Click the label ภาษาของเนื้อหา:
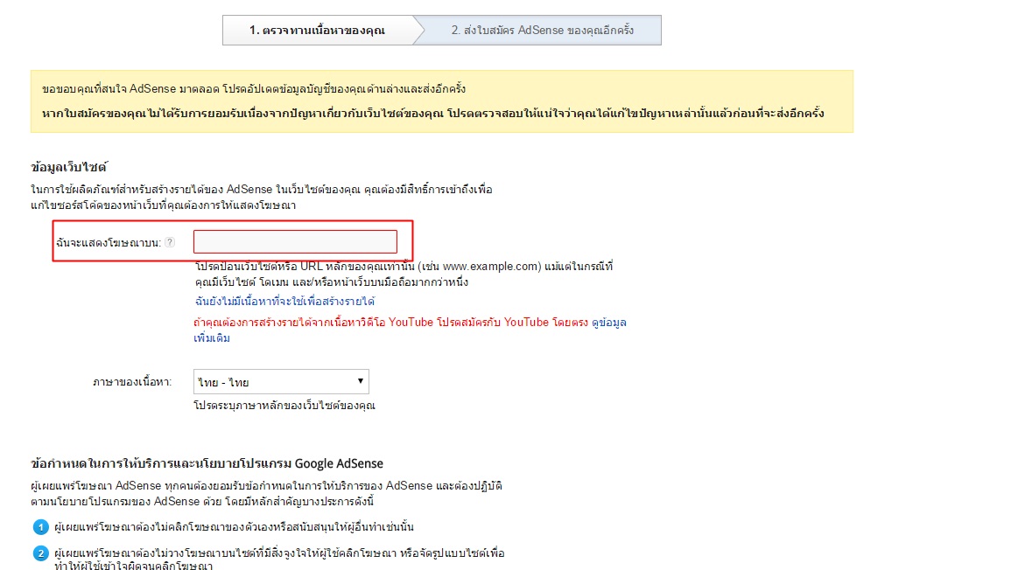 132,382
